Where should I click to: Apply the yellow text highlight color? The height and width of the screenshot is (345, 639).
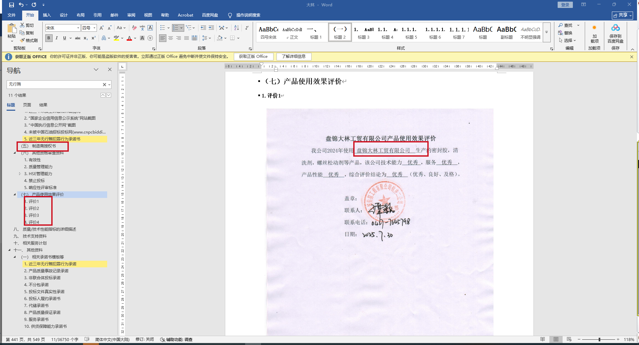[116, 38]
